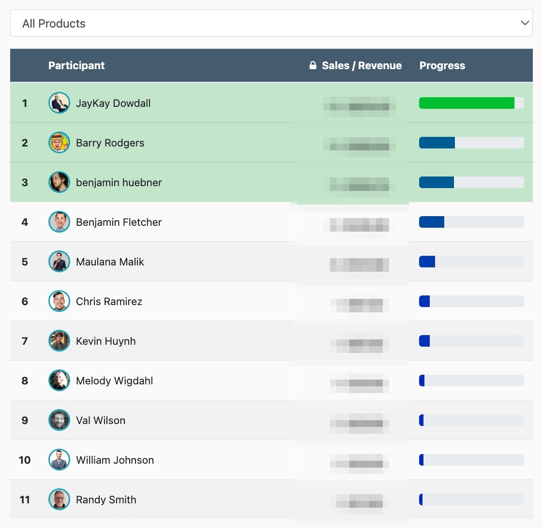This screenshot has height=528, width=543.
Task: Click Benjamin Fletcher's progress bar
Action: [x=471, y=222]
